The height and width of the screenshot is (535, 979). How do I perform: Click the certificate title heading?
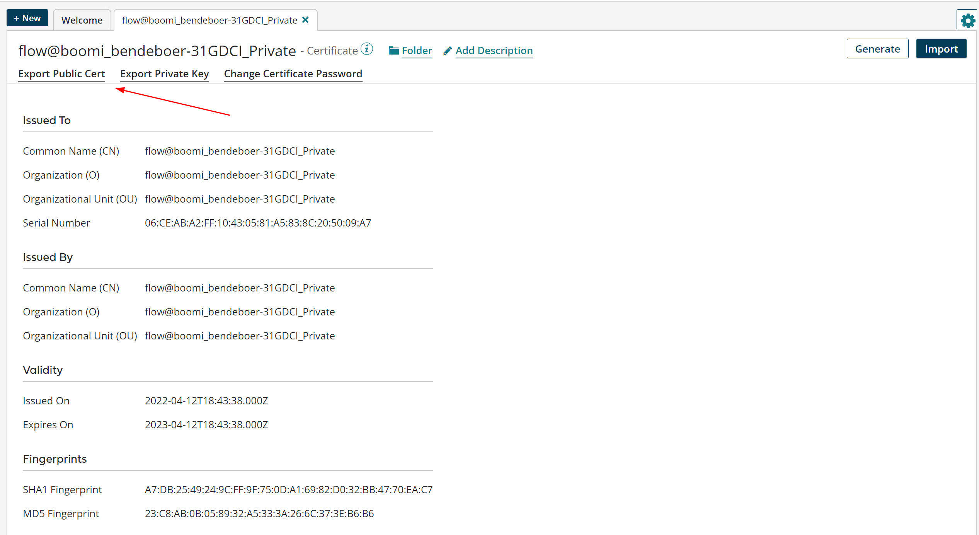(x=157, y=51)
